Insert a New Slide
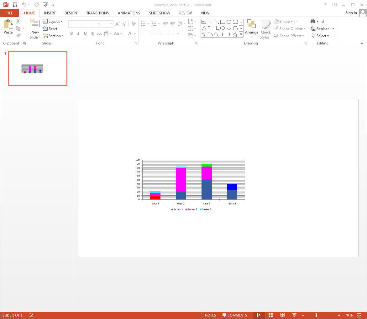The width and height of the screenshot is (367, 319). (35, 24)
